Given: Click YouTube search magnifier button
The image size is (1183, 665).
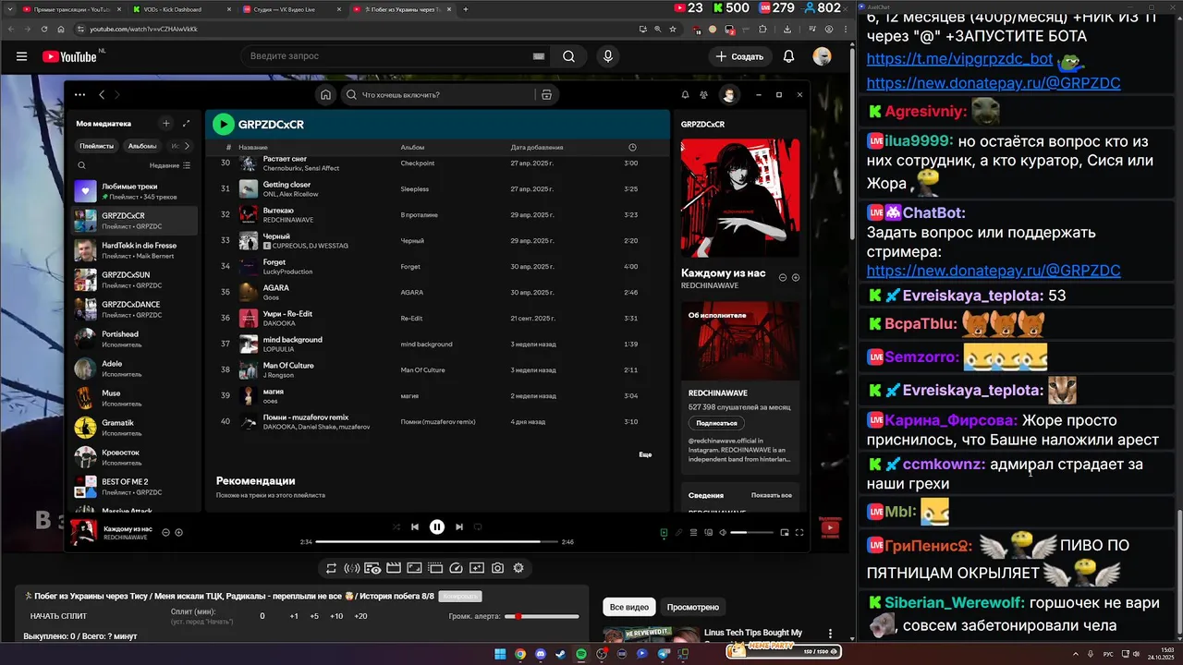Looking at the screenshot, I should pos(568,56).
